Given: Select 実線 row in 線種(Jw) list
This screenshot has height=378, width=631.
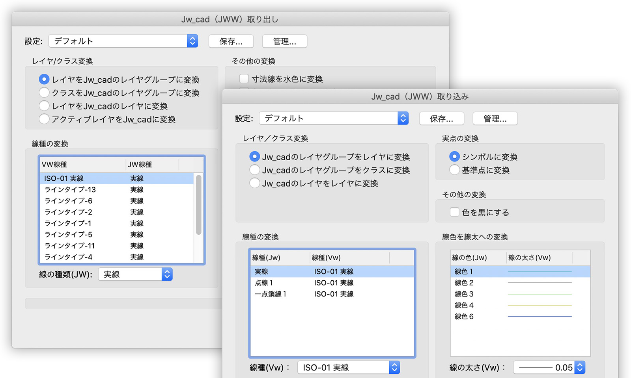Looking at the screenshot, I should (x=332, y=271).
